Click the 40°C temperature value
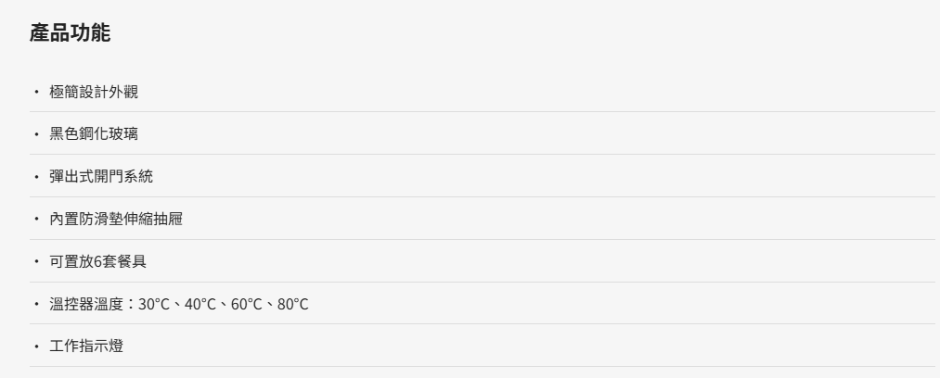The width and height of the screenshot is (940, 378). [200, 304]
